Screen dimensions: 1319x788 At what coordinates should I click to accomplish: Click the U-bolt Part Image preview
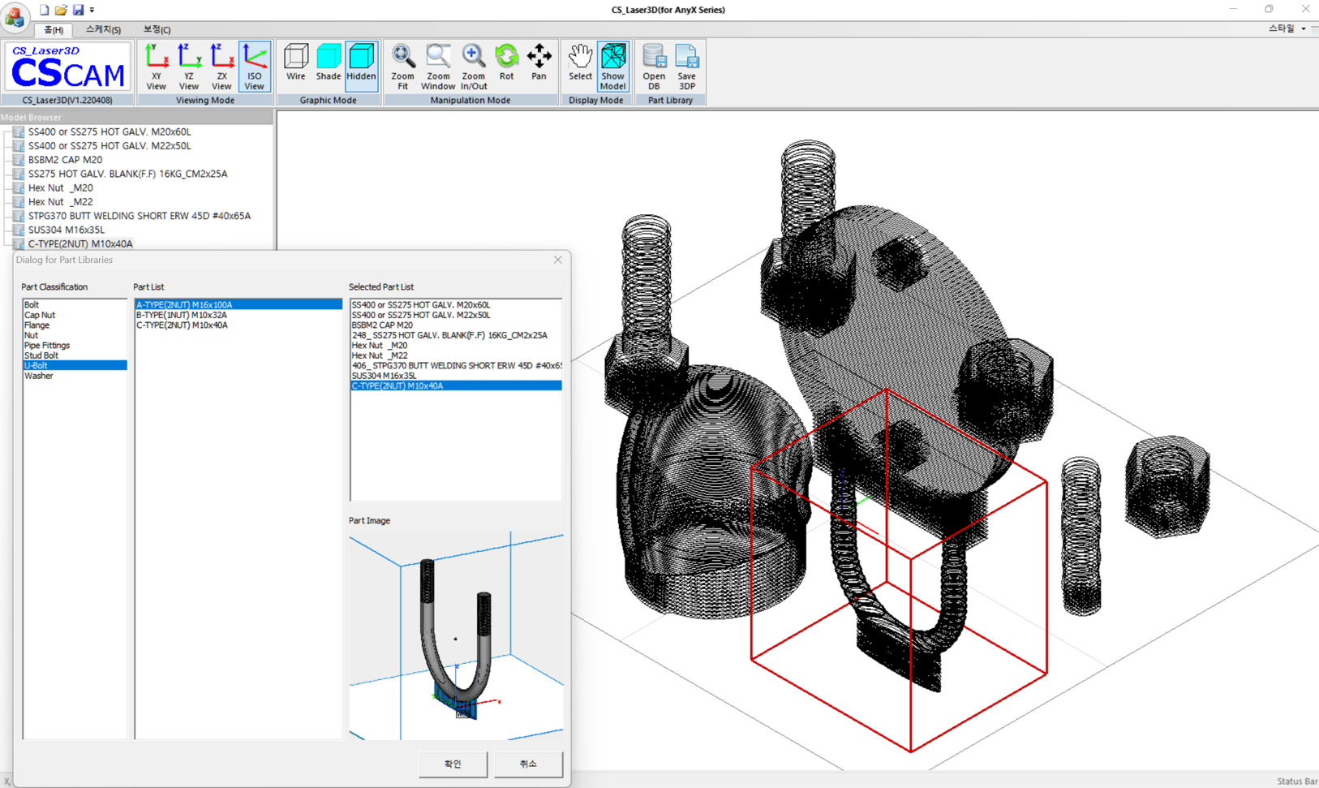(x=456, y=635)
